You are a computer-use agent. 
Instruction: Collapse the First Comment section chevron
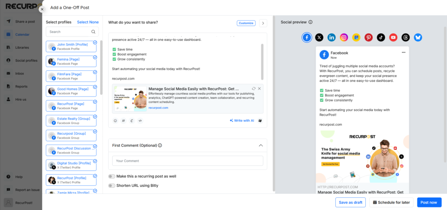pyautogui.click(x=261, y=145)
